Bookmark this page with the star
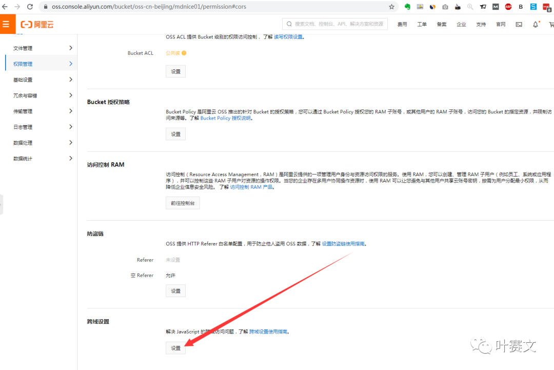The height and width of the screenshot is (370, 554). (x=391, y=7)
